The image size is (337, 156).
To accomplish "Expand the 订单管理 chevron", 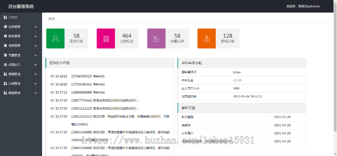I will click(x=36, y=84).
